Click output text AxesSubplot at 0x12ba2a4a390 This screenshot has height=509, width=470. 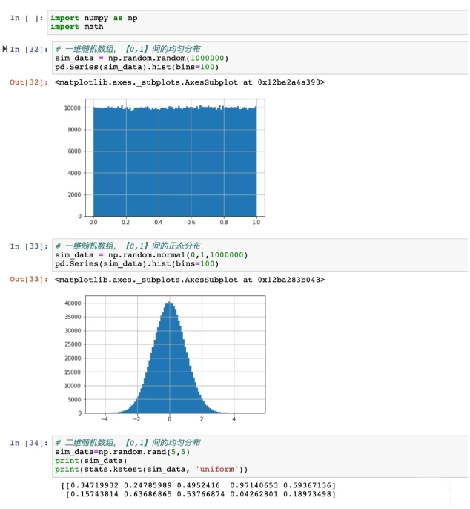(x=190, y=82)
